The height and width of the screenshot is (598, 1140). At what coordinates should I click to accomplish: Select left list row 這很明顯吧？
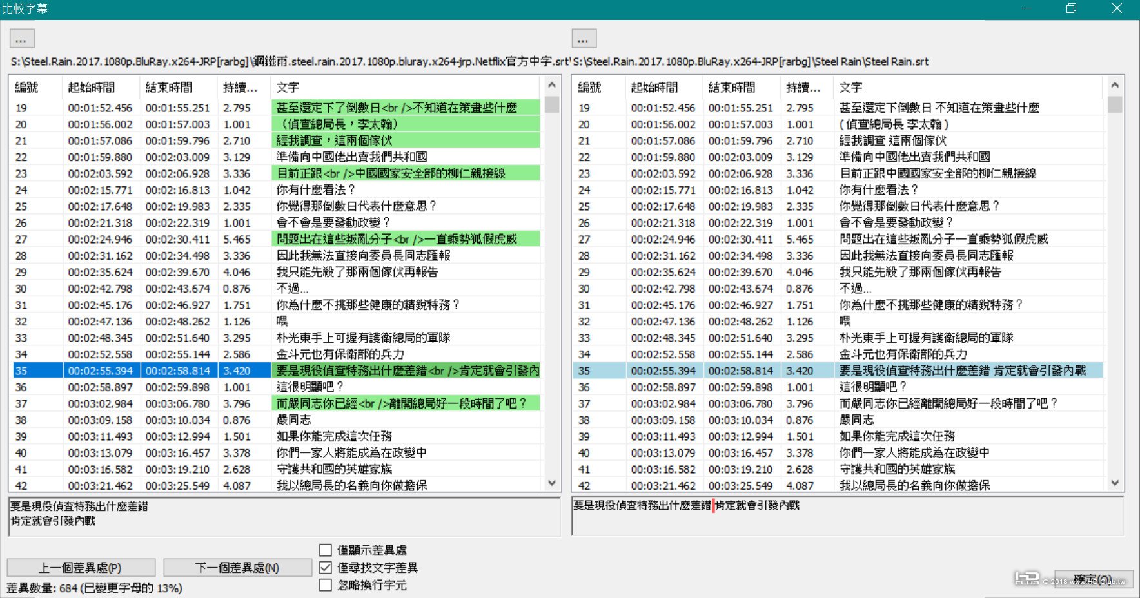pos(275,387)
